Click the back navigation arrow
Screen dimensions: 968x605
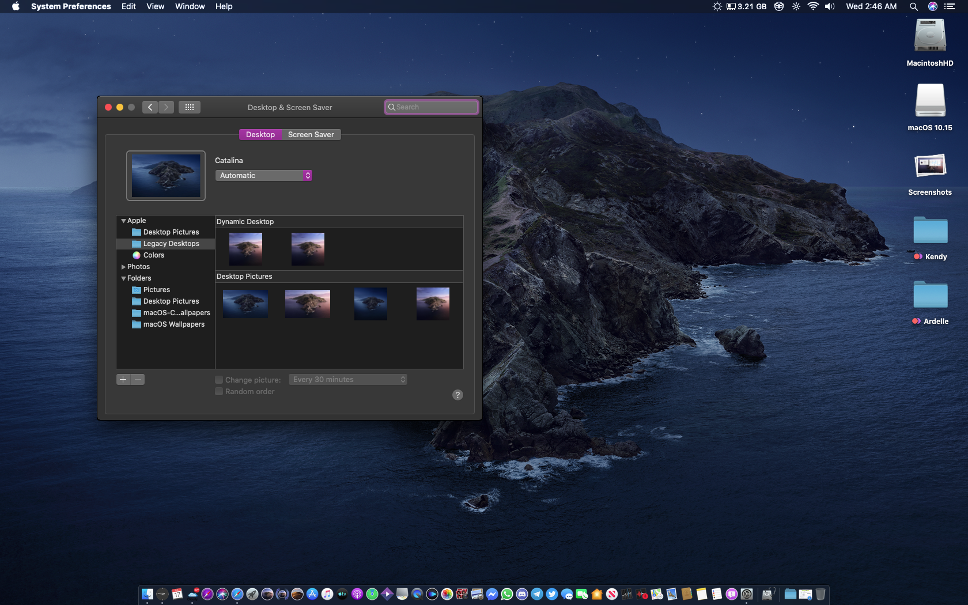click(150, 107)
